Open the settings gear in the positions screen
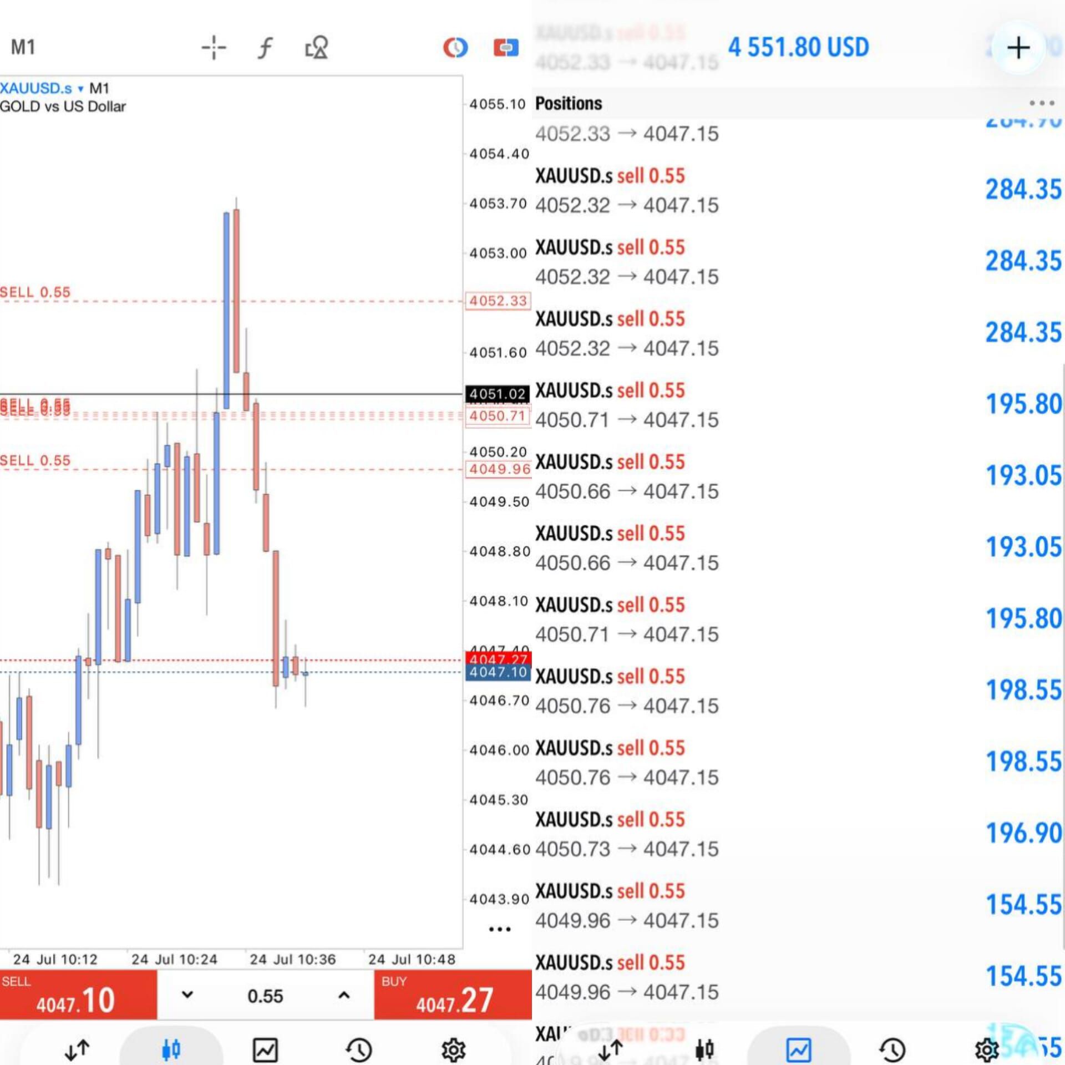The width and height of the screenshot is (1065, 1065). (x=987, y=1049)
